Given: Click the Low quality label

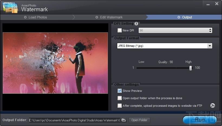Looking at the screenshot, I should [x=141, y=62].
